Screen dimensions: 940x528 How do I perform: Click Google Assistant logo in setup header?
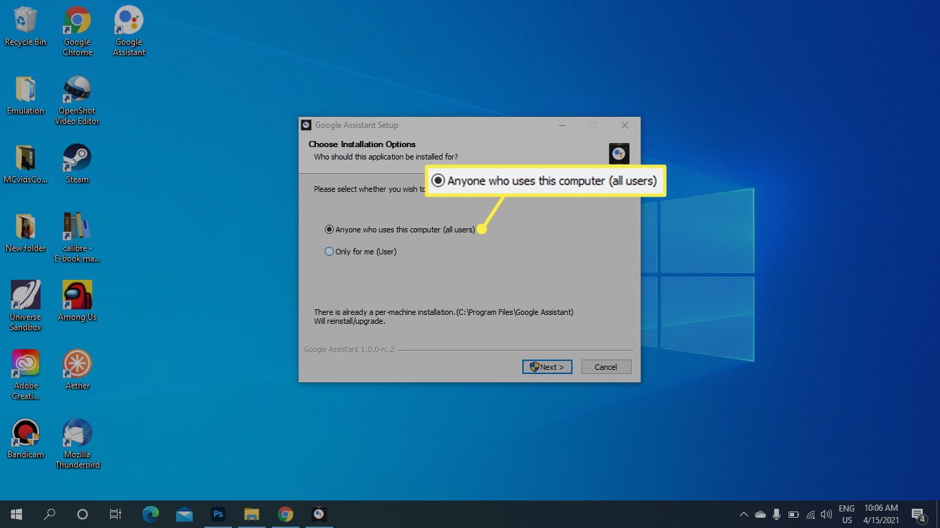(x=619, y=153)
